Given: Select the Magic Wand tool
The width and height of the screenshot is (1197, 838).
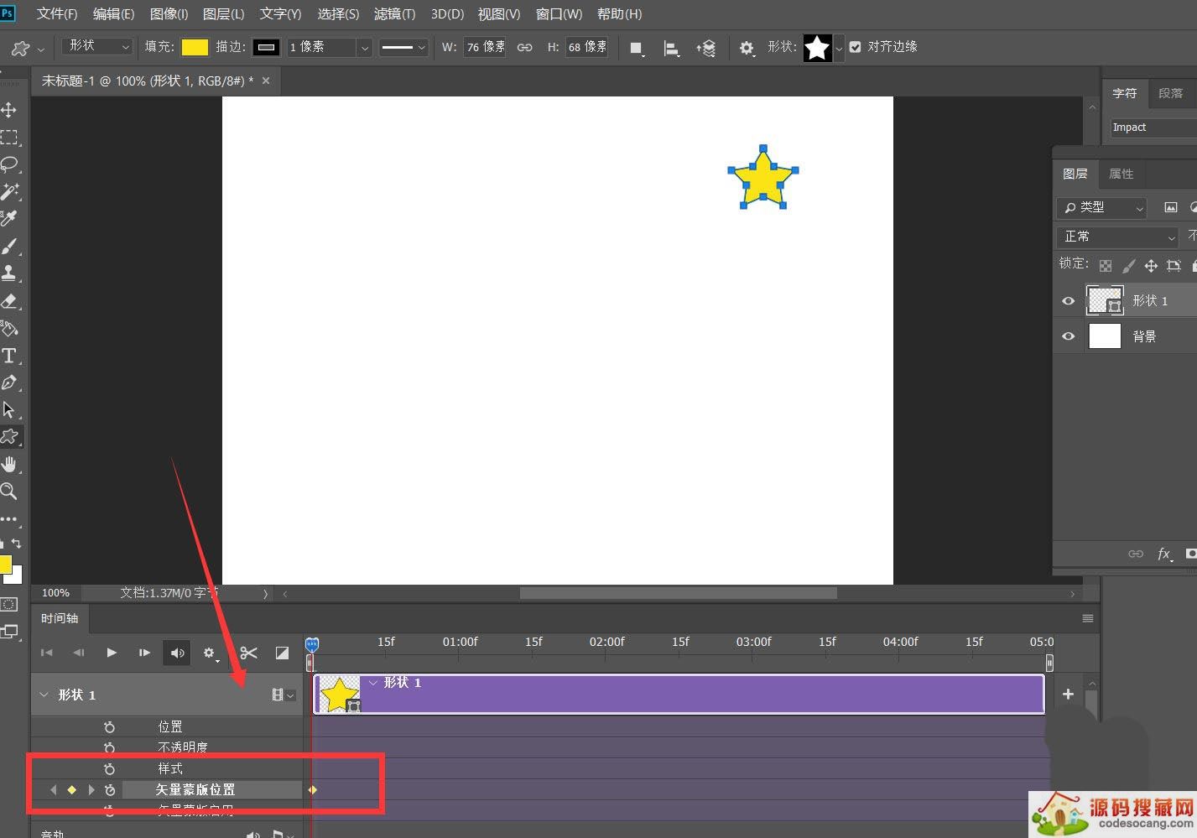Looking at the screenshot, I should (x=9, y=191).
